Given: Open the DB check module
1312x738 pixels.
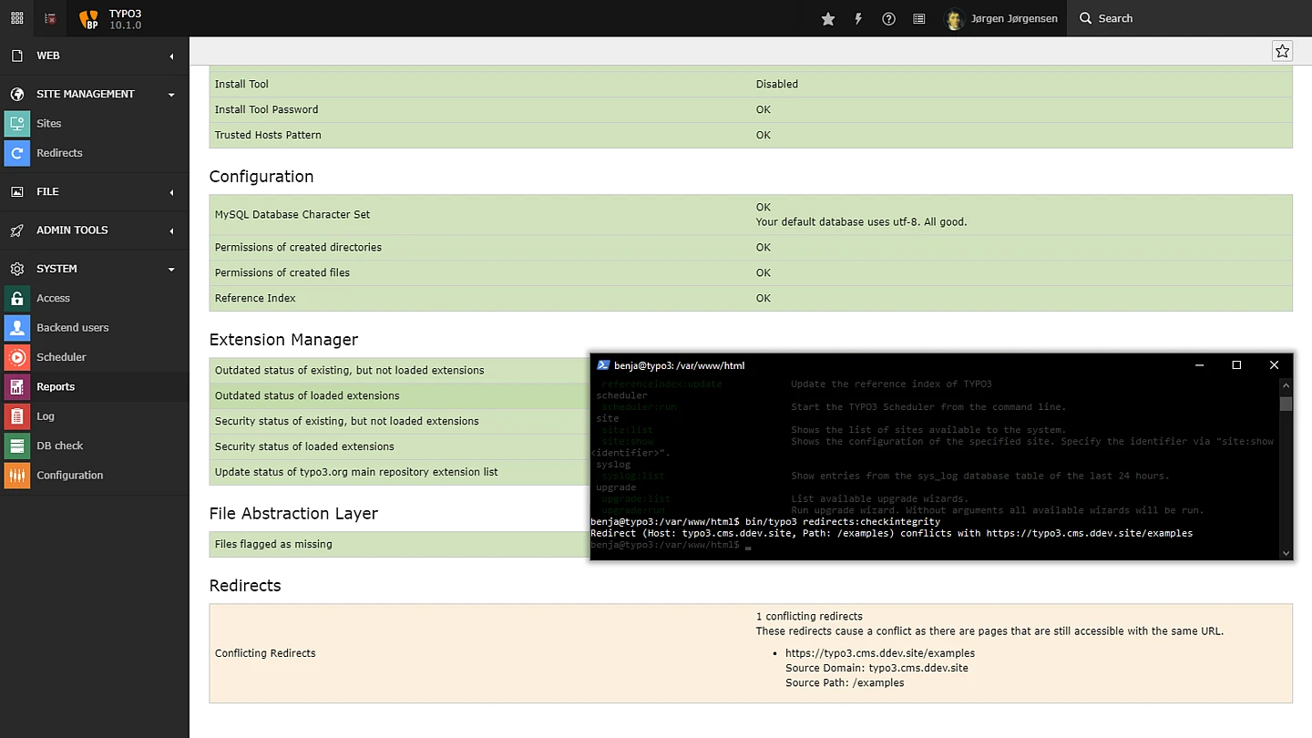Looking at the screenshot, I should tap(59, 446).
